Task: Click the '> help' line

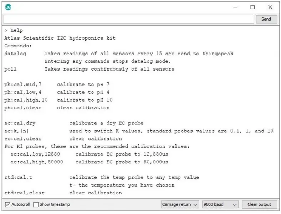Action: pyautogui.click(x=14, y=30)
